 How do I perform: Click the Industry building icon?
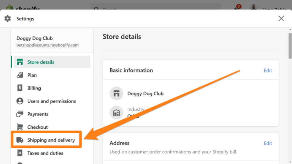(x=116, y=113)
